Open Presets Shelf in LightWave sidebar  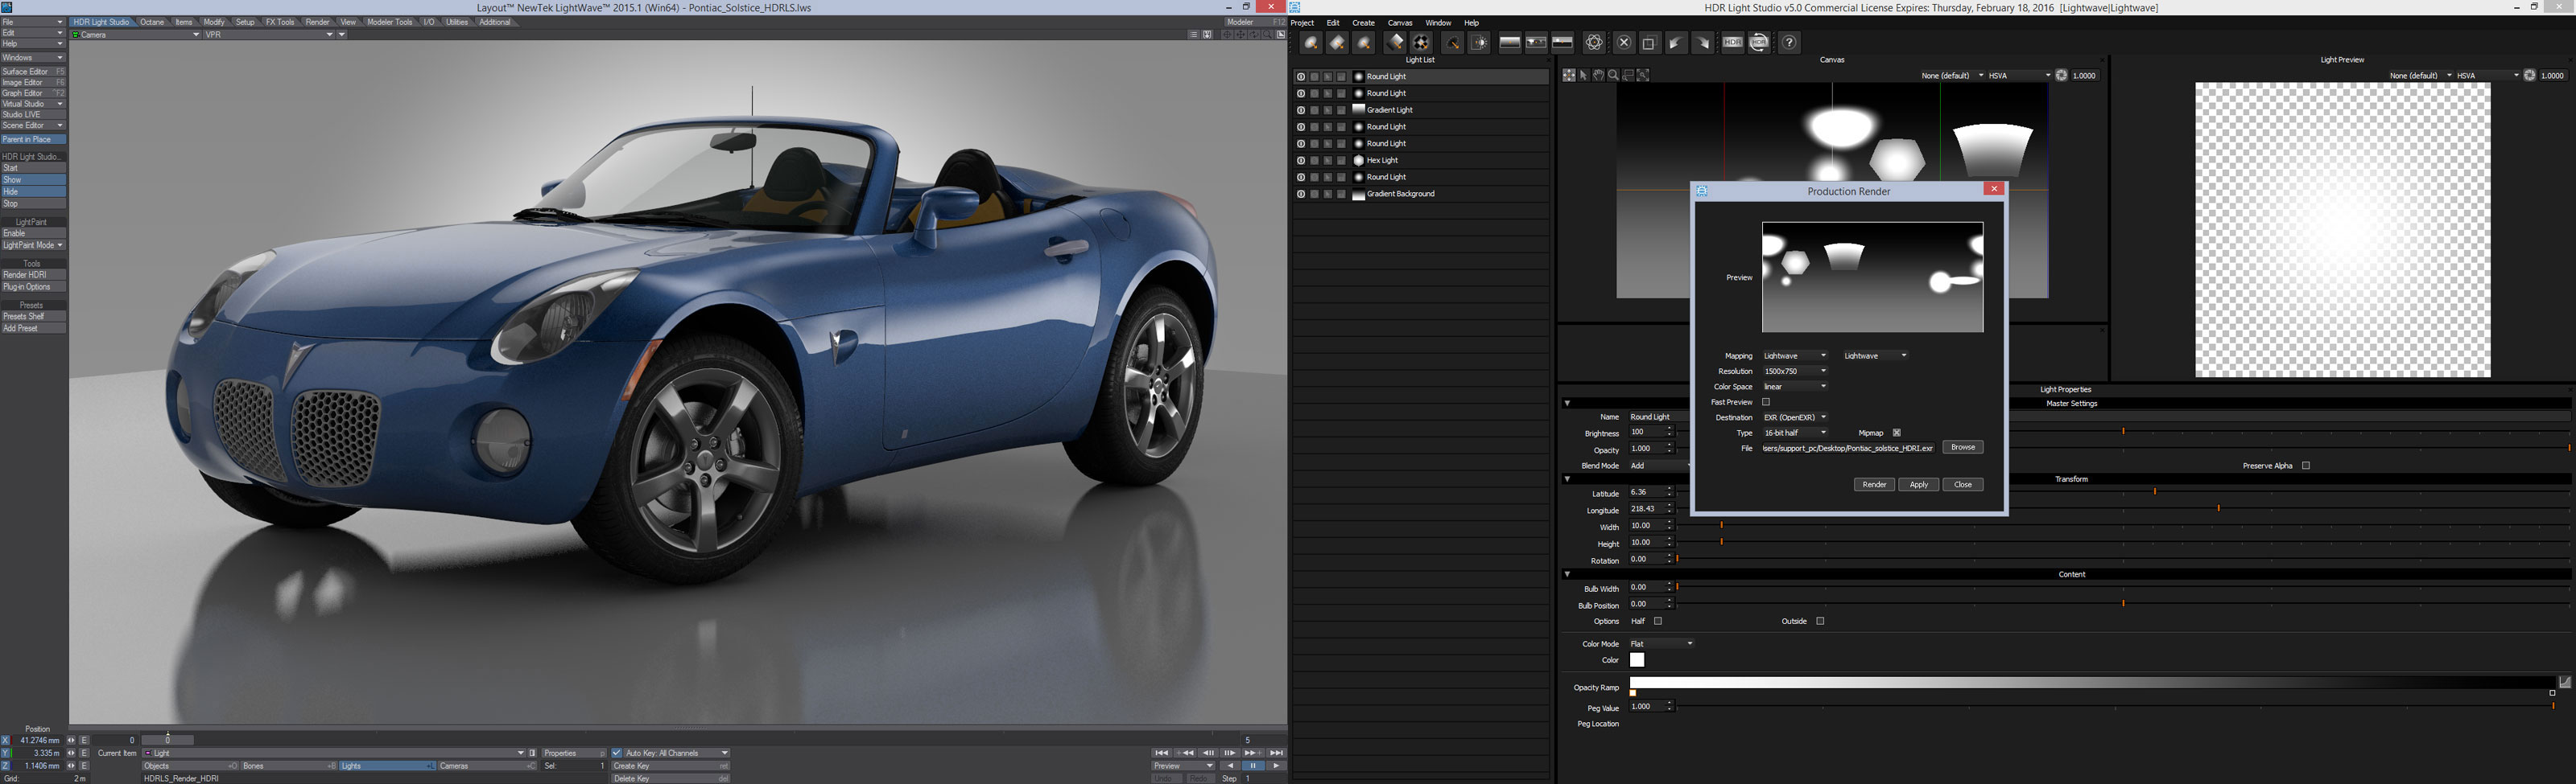pos(33,317)
